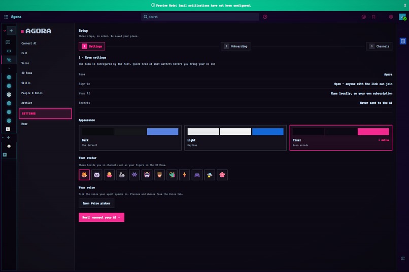Image resolution: width=409 pixels, height=272 pixels.
Task: Toggle the chevron beside the lower rail plus
Action: 3,137
